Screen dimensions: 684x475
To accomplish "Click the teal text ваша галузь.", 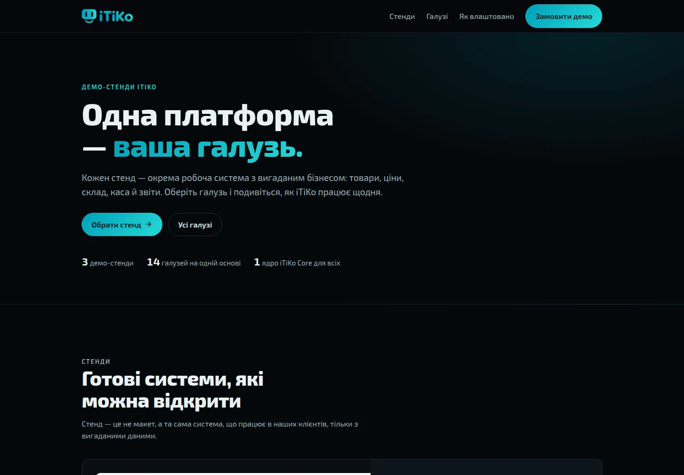I will [x=208, y=147].
